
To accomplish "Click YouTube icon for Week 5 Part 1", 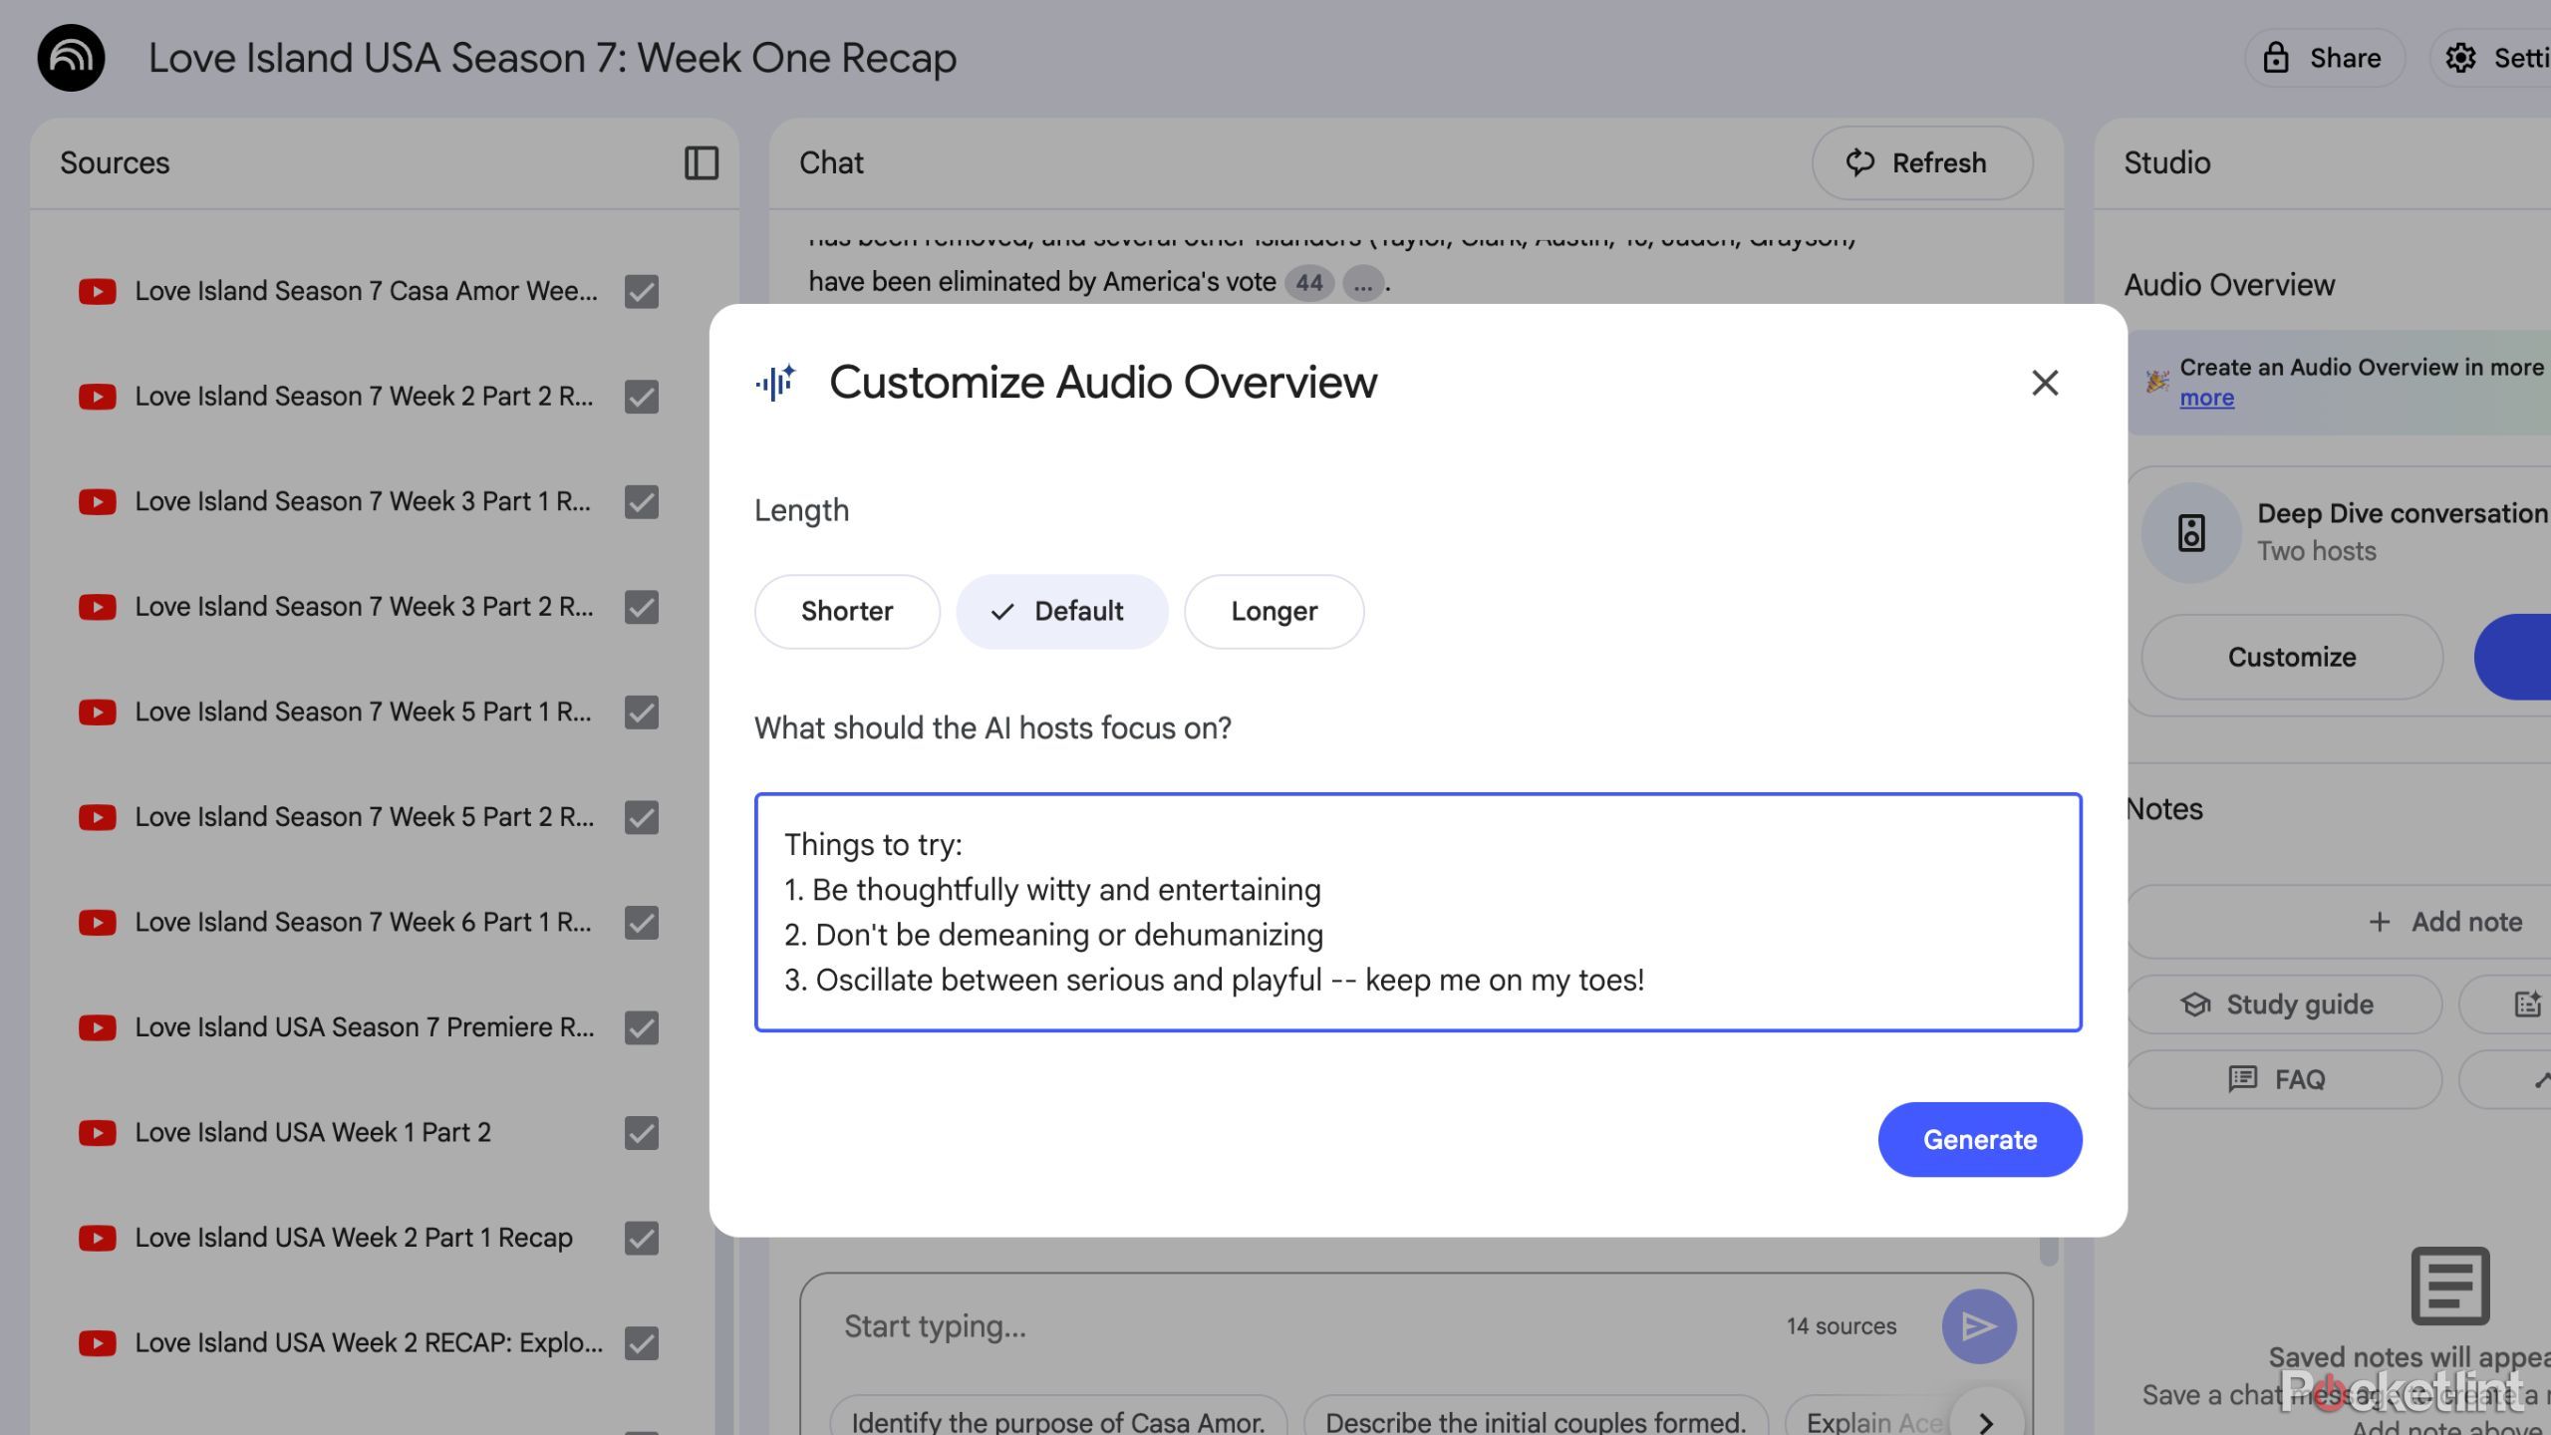I will pos(97,712).
